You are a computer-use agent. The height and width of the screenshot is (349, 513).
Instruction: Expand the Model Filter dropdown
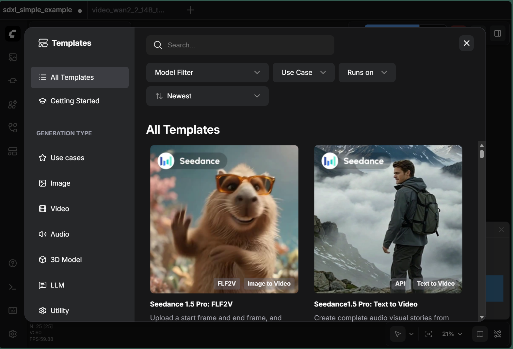coord(207,73)
